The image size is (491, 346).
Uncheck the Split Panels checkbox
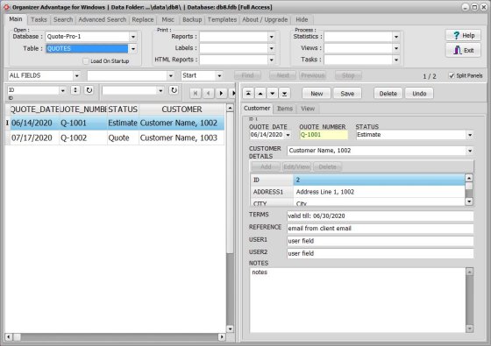(x=452, y=75)
